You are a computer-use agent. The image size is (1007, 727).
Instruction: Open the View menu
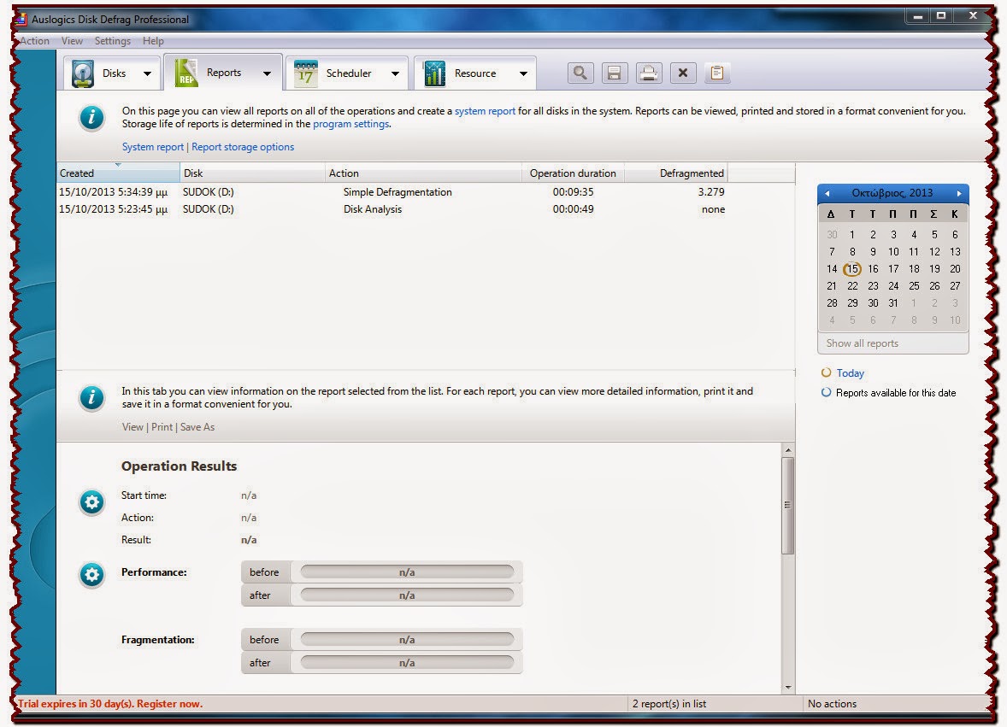(72, 41)
